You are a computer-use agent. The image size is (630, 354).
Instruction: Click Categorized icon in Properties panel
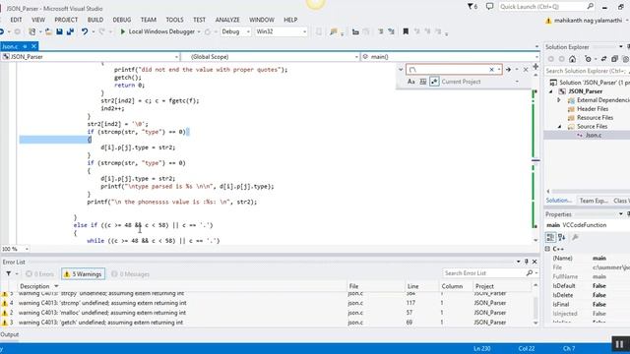[x=550, y=237]
